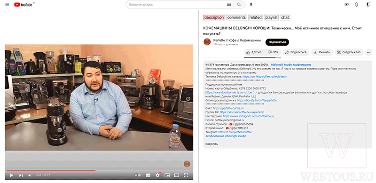Open on-screen keyboard icon in search box

[x=228, y=5]
